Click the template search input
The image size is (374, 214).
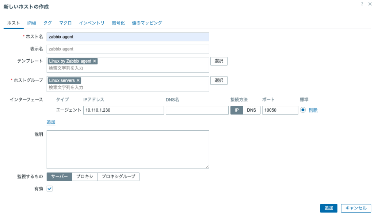[128, 68]
